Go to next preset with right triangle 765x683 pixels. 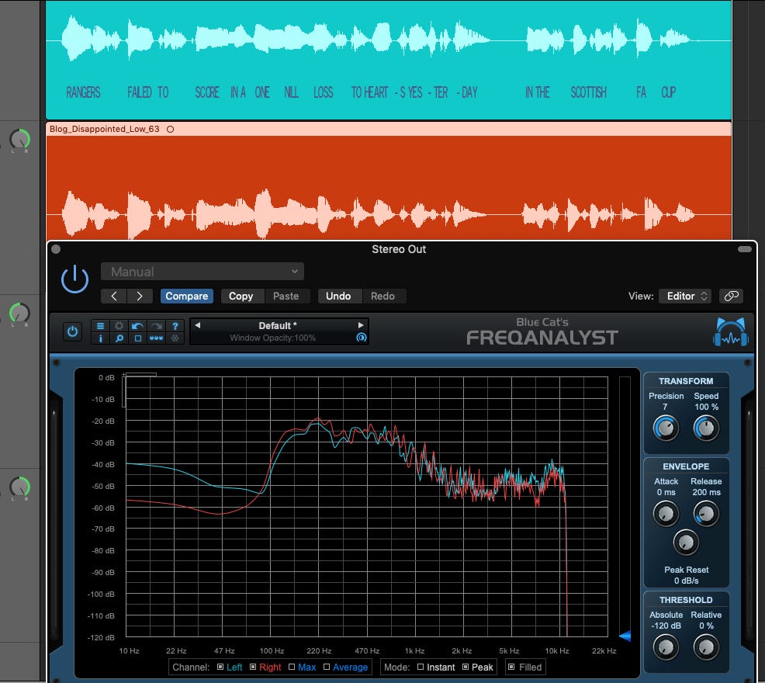click(x=361, y=325)
